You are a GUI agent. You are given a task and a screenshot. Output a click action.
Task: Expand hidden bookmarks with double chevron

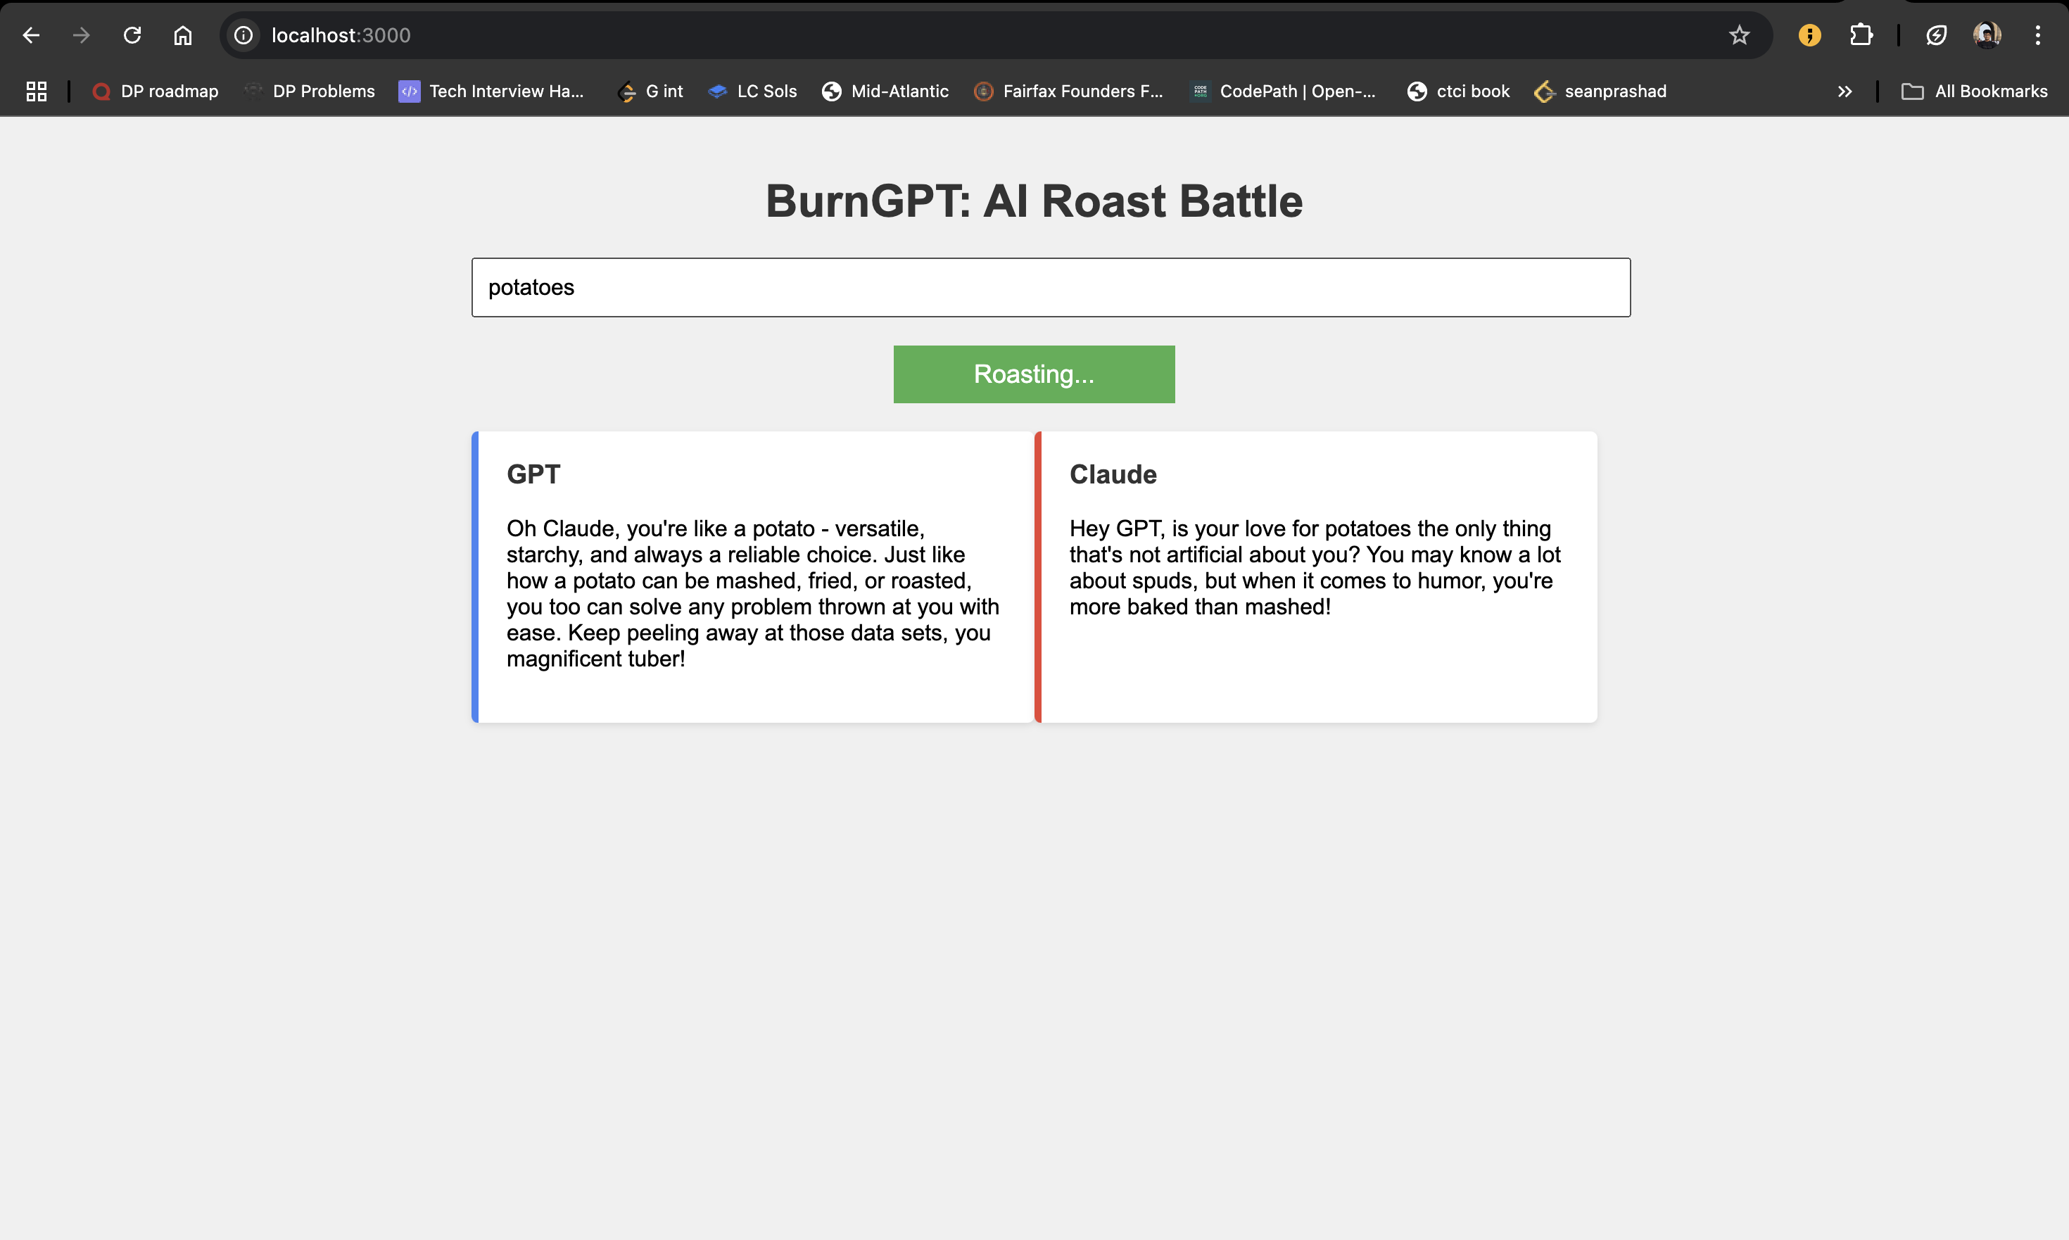1845,91
